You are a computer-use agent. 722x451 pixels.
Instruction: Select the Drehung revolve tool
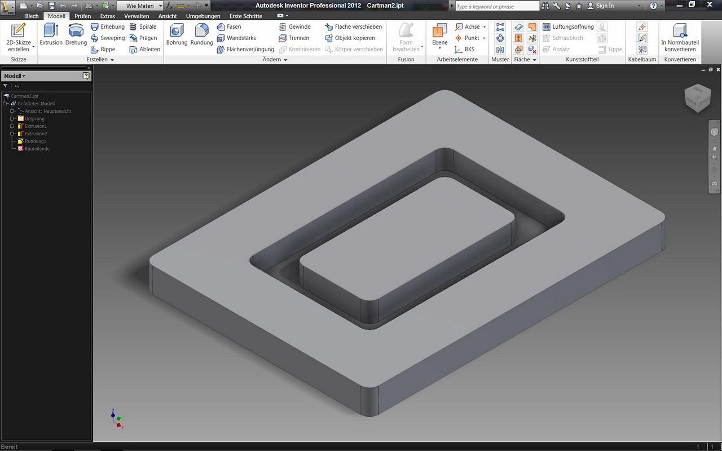76,35
